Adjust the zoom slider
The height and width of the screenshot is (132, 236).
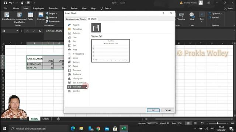[217, 123]
